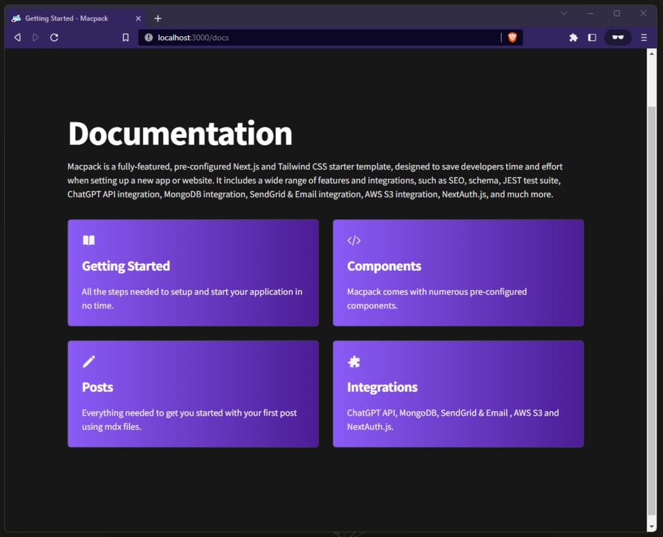Screen dimensions: 663x537
Task: Click the vertical scrollbar thumb
Action: [x=652, y=311]
